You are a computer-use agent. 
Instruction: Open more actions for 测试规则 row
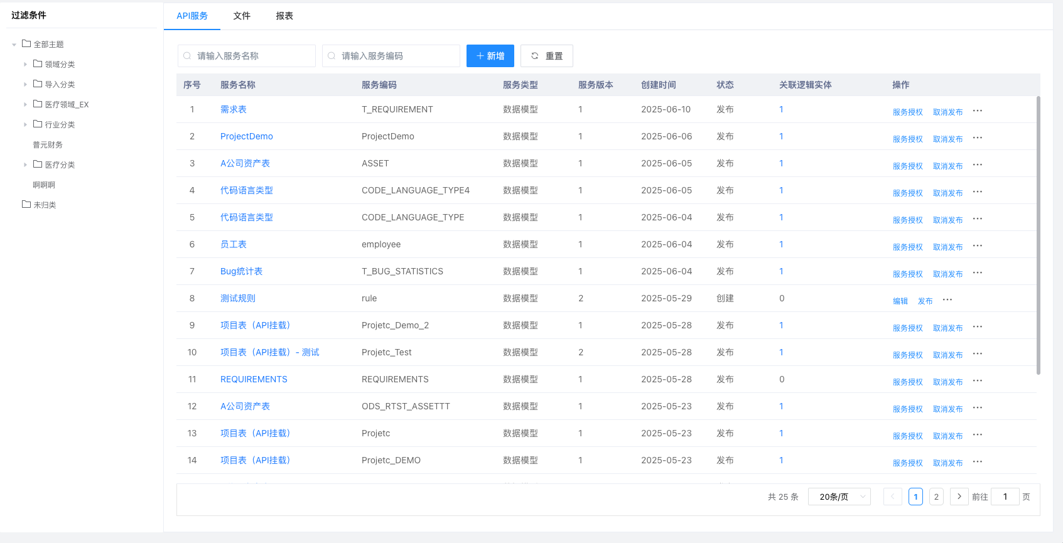tap(947, 300)
